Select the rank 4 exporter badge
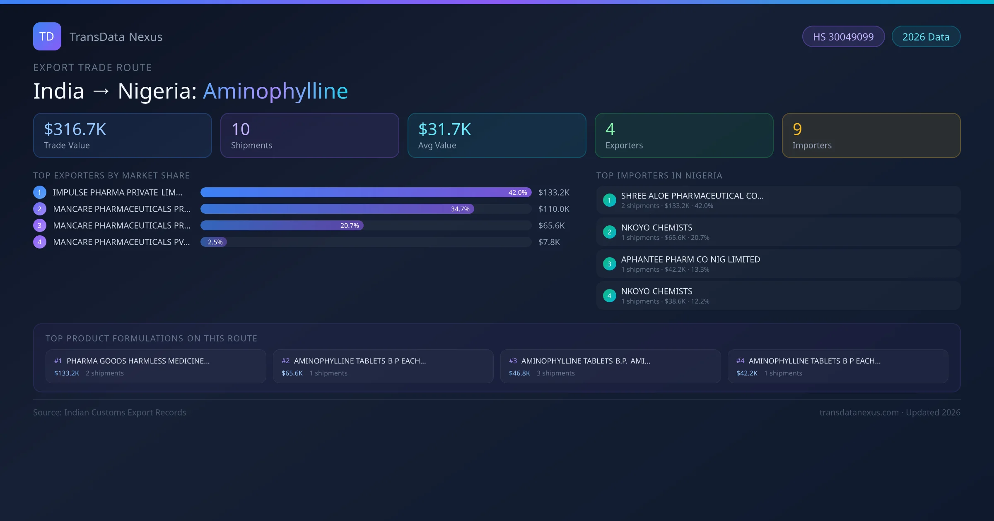994x521 pixels. [x=39, y=242]
